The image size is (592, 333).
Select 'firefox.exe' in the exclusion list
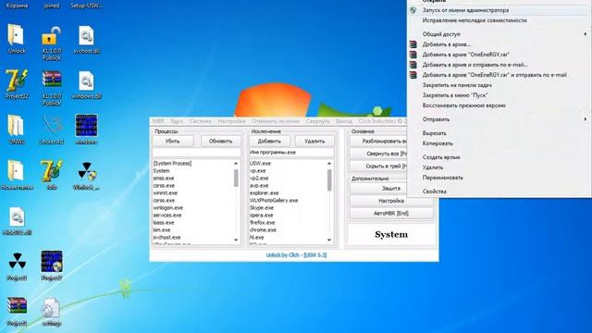tap(263, 223)
